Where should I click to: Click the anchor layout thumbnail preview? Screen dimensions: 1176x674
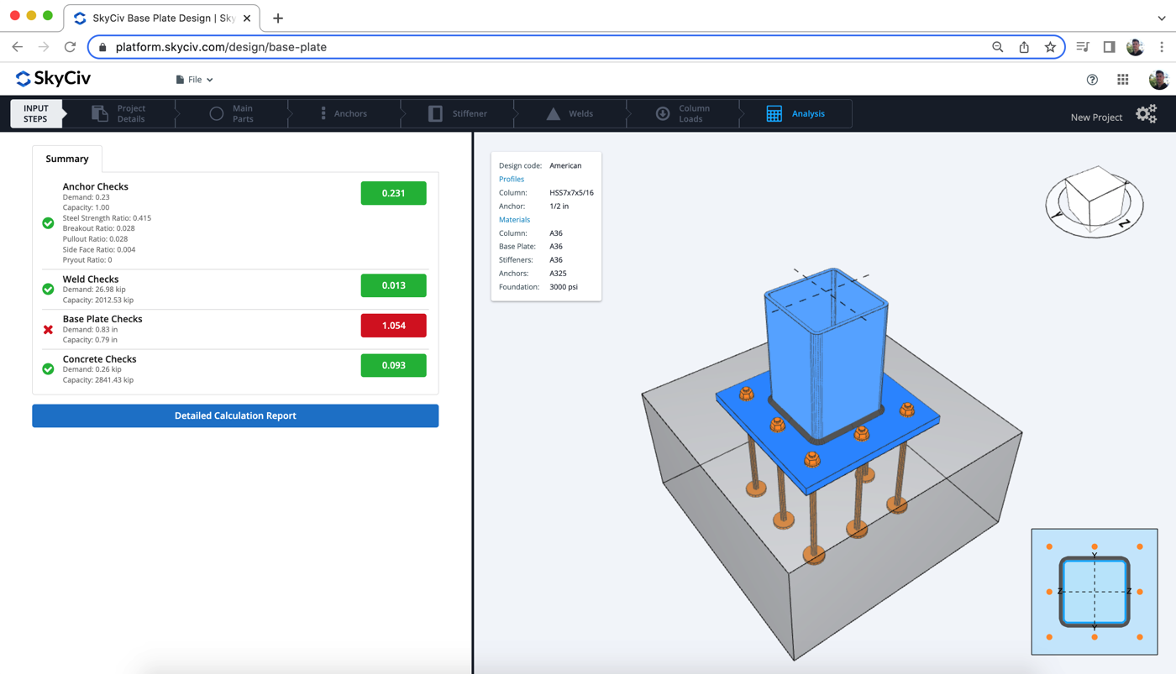(x=1094, y=591)
